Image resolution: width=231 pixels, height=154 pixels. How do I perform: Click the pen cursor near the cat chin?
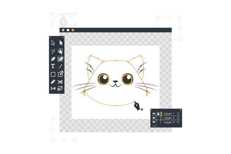tap(137, 106)
